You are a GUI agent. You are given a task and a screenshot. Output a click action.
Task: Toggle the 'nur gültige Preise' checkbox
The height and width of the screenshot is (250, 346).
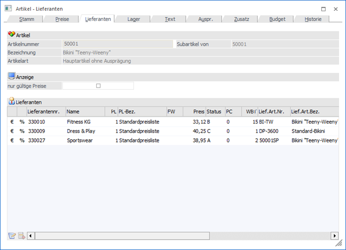(x=98, y=85)
